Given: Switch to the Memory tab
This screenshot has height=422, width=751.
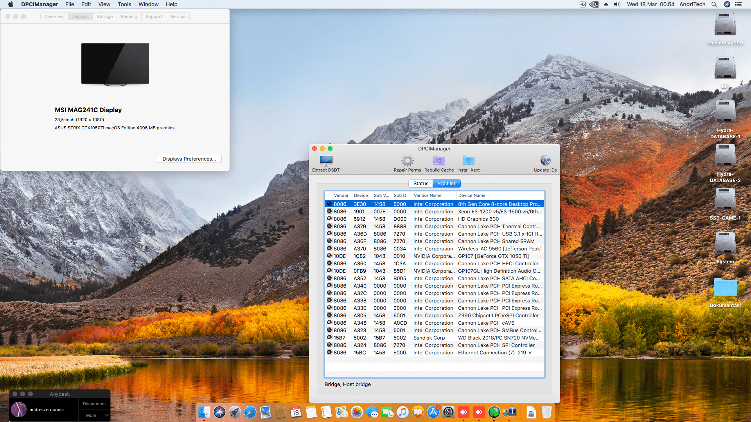Looking at the screenshot, I should [129, 16].
